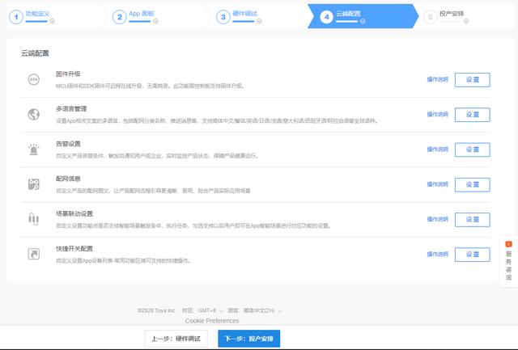Screen dimensions: 518x350
Task: Click 下一步：投产安排 button
Action: (249, 339)
